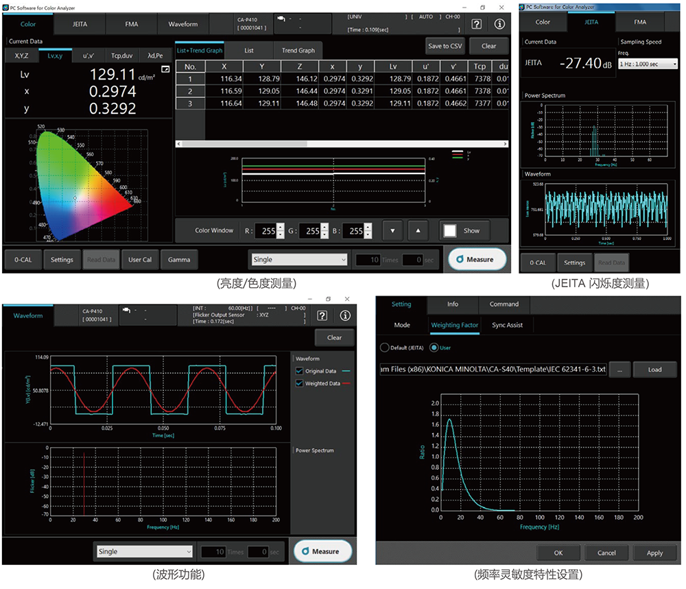The image size is (686, 589).
Task: Click Apply in the settings dialog
Action: click(654, 553)
